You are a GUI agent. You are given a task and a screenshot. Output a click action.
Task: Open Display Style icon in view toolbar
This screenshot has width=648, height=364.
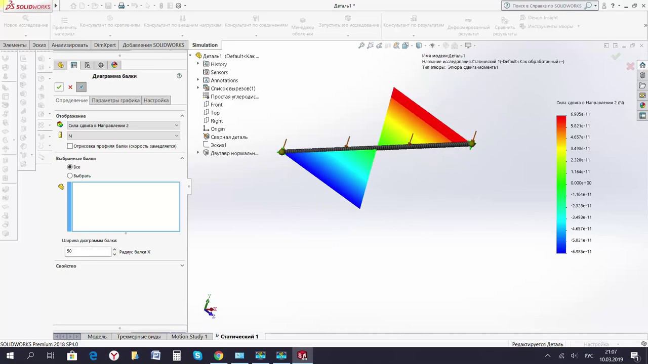(x=419, y=45)
